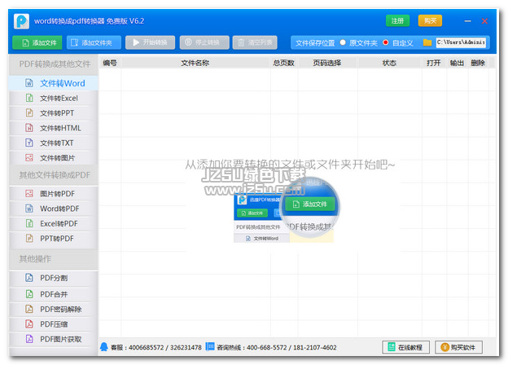Click the application logo icon in title bar
Viewport: 508px width, 365px height.
pyautogui.click(x=21, y=21)
